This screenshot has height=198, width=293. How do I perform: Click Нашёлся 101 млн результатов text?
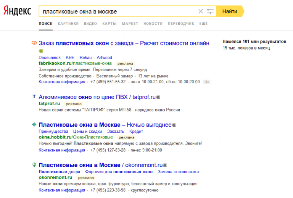(x=254, y=42)
